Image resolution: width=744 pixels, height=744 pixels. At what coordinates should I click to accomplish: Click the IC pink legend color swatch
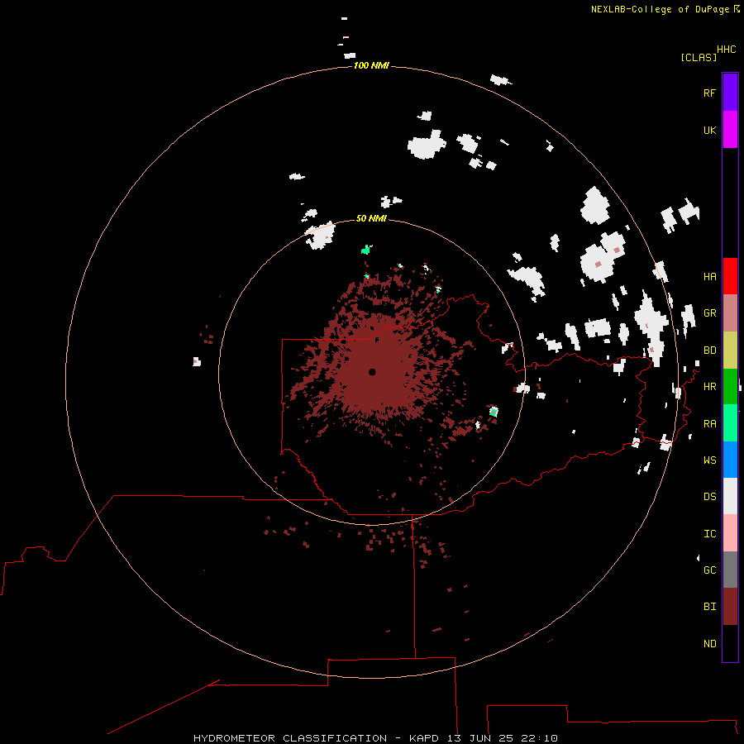click(730, 533)
